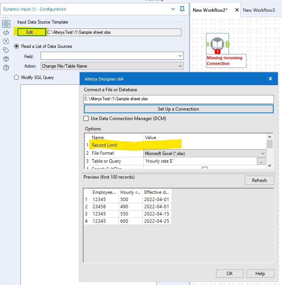
Task: Click the Refresh preview button
Action: click(x=259, y=180)
